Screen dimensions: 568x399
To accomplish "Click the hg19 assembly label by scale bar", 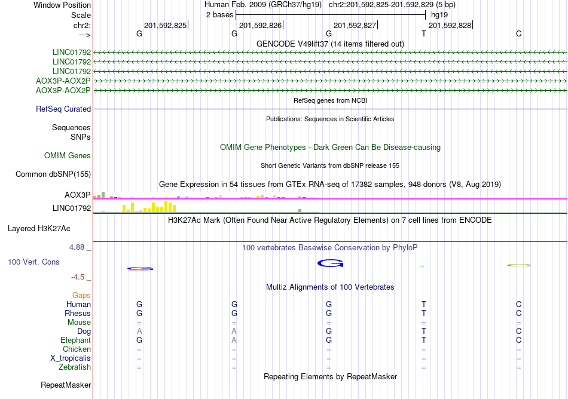I will coord(439,15).
